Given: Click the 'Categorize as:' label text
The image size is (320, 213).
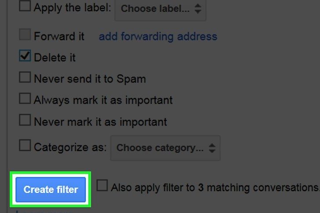Looking at the screenshot, I should point(70,147).
